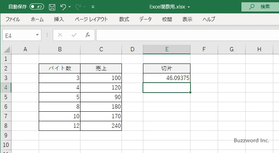
Task: Click cell B6 with value 8
Action: point(60,107)
